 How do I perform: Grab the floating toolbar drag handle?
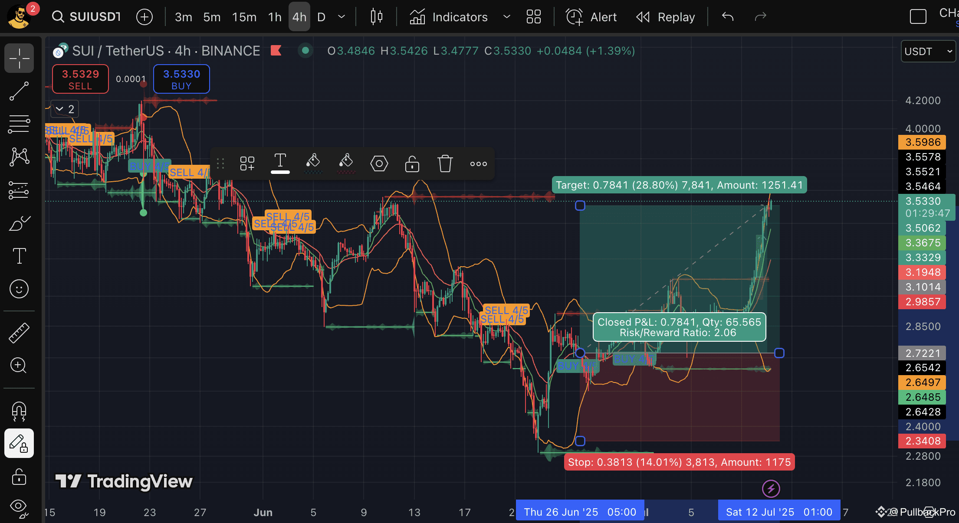click(x=220, y=163)
